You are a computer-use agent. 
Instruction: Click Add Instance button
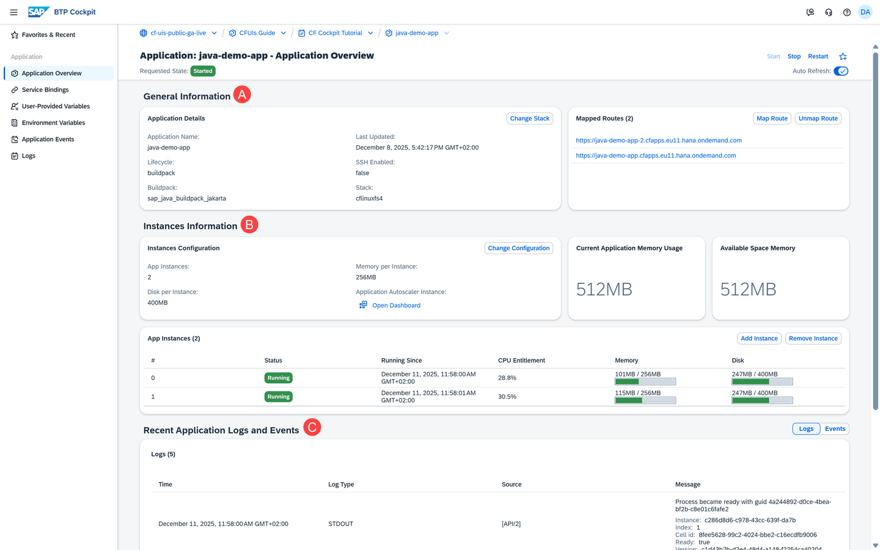759,339
